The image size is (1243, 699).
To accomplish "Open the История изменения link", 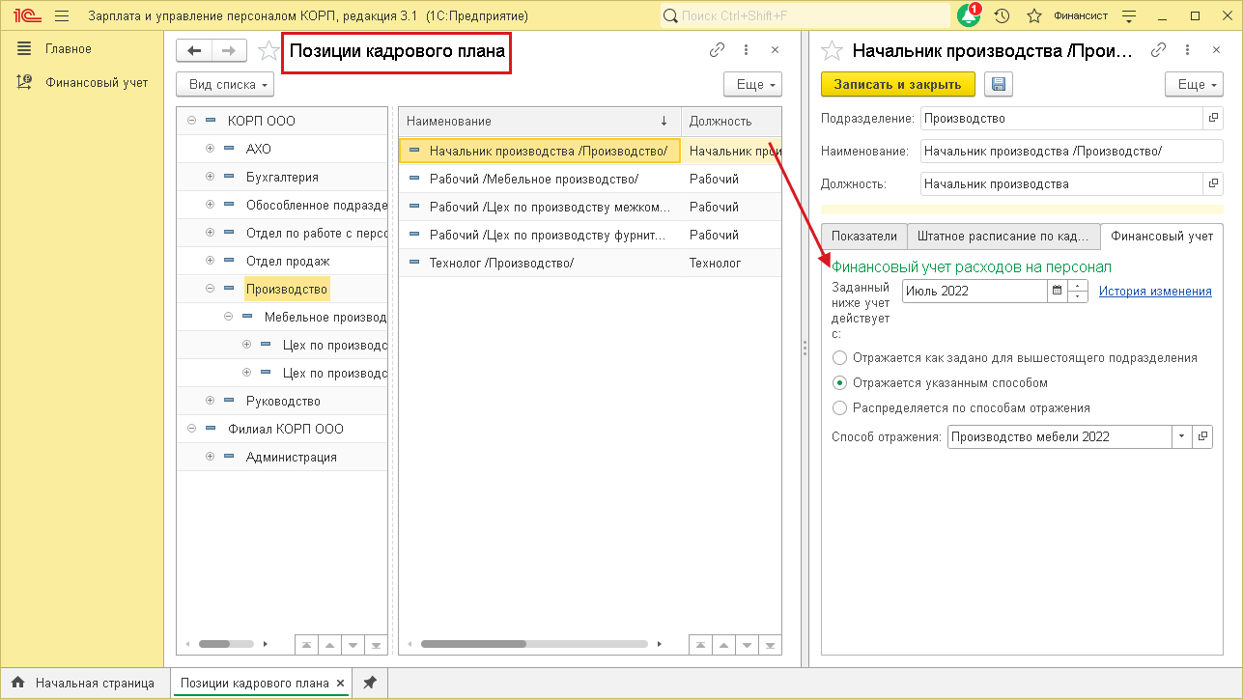I will pyautogui.click(x=1155, y=291).
